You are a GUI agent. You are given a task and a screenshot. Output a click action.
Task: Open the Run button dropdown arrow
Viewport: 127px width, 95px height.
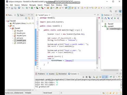tap(34, 8)
